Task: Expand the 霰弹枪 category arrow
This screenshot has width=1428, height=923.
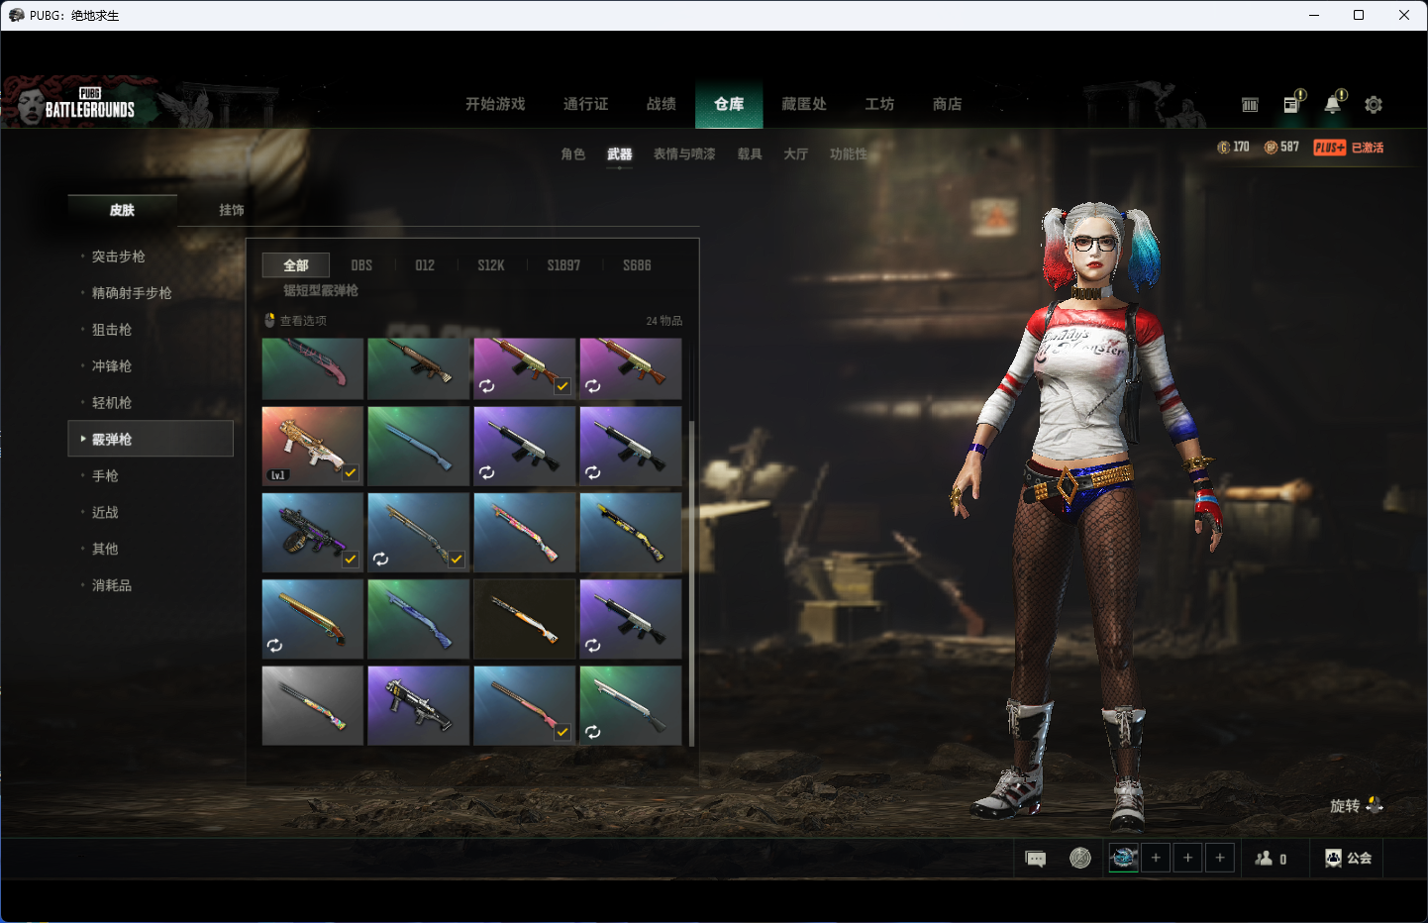Action: pyautogui.click(x=83, y=439)
